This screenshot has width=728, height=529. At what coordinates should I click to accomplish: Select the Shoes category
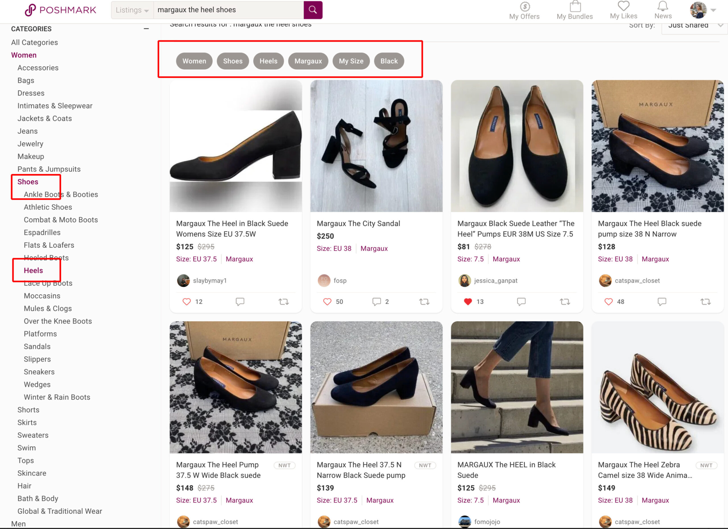point(28,182)
